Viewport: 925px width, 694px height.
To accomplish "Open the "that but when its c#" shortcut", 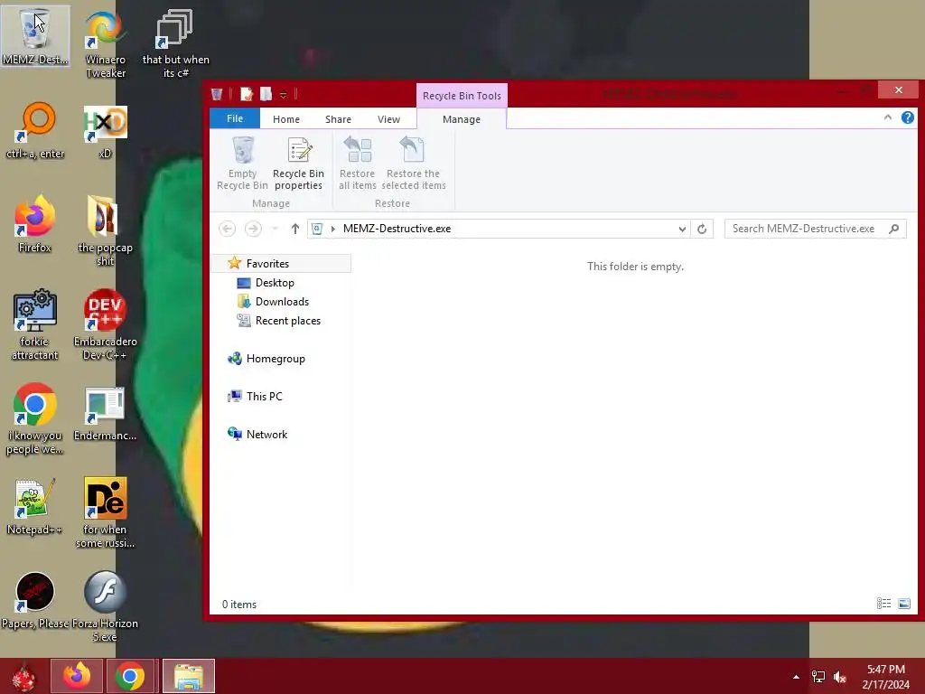I will tap(175, 43).
